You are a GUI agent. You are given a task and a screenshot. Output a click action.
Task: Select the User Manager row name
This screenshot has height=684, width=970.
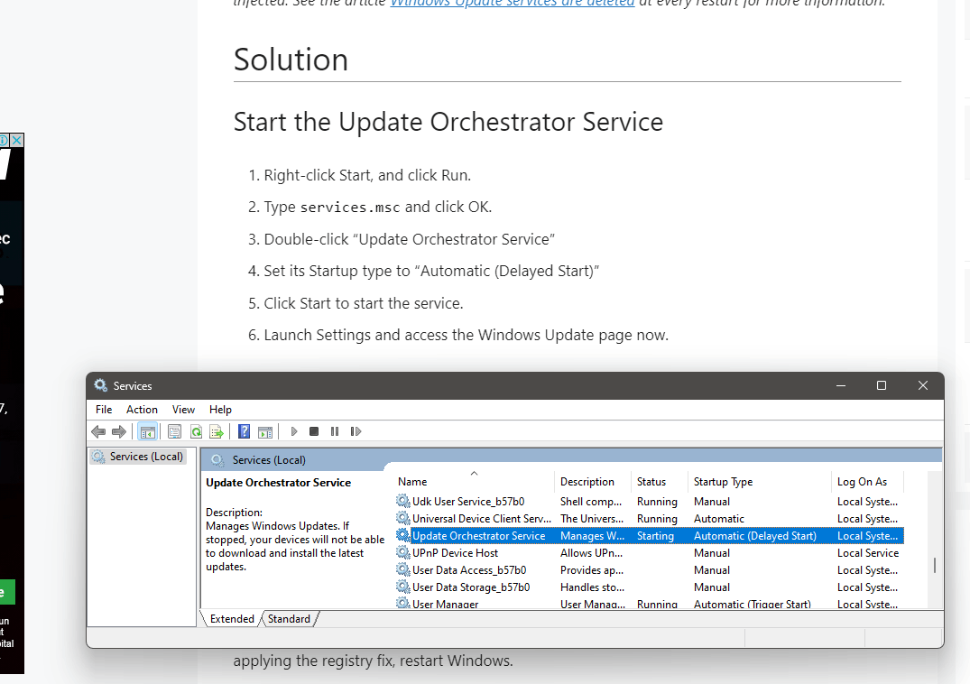pos(446,604)
